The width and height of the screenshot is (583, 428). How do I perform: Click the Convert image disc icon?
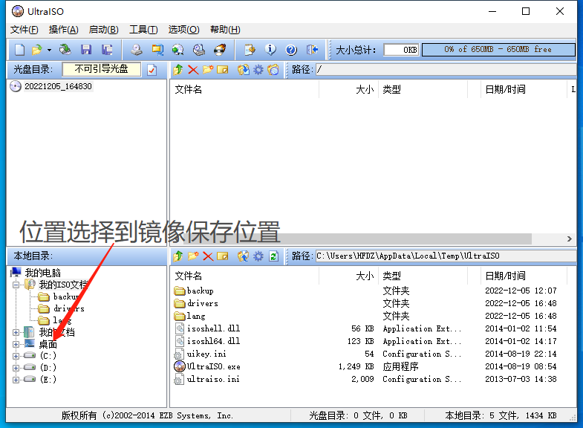point(178,50)
